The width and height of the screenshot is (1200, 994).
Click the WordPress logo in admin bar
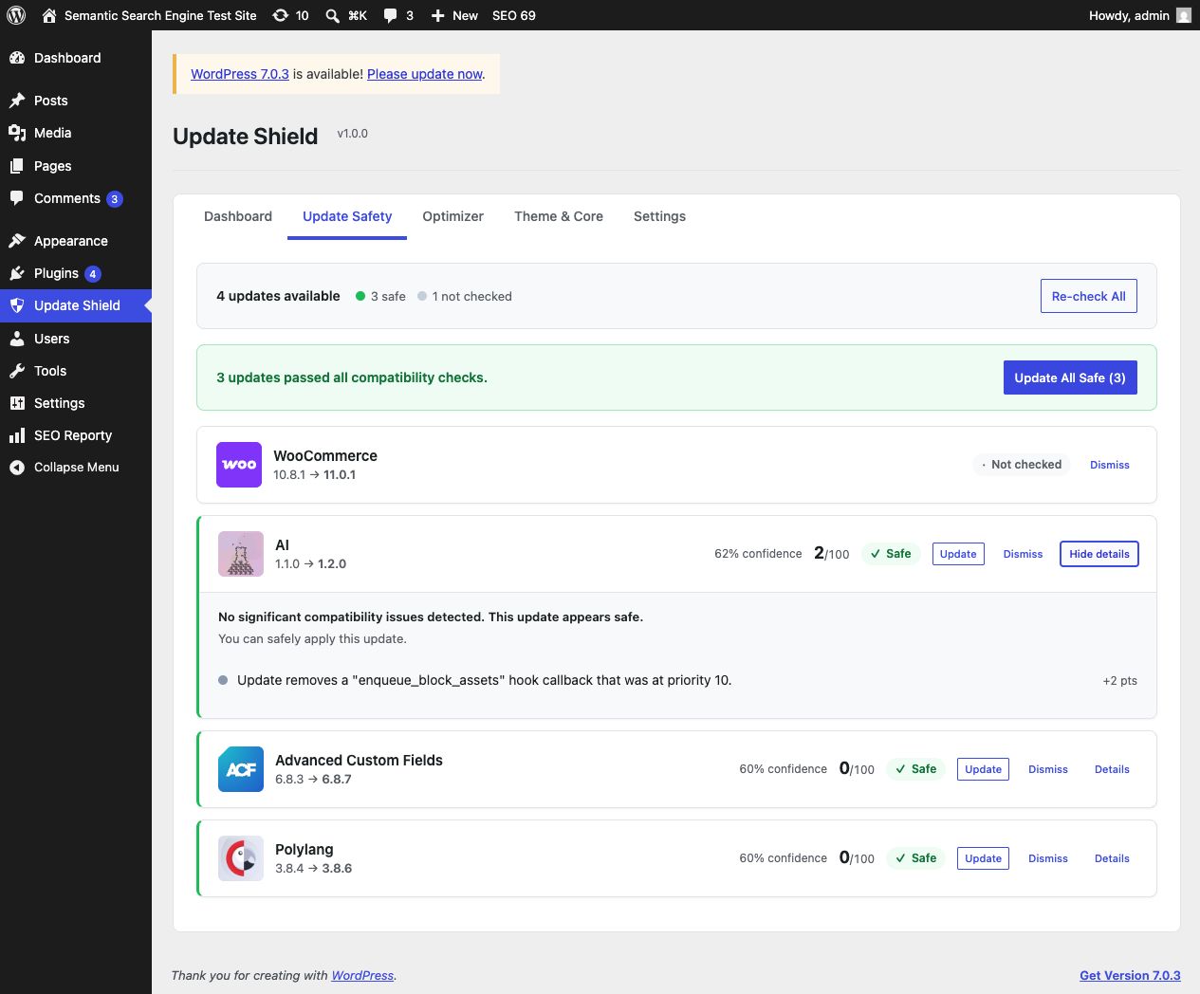click(16, 15)
